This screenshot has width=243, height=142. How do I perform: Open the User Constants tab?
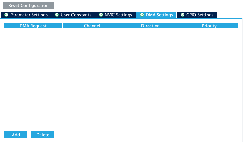[73, 15]
